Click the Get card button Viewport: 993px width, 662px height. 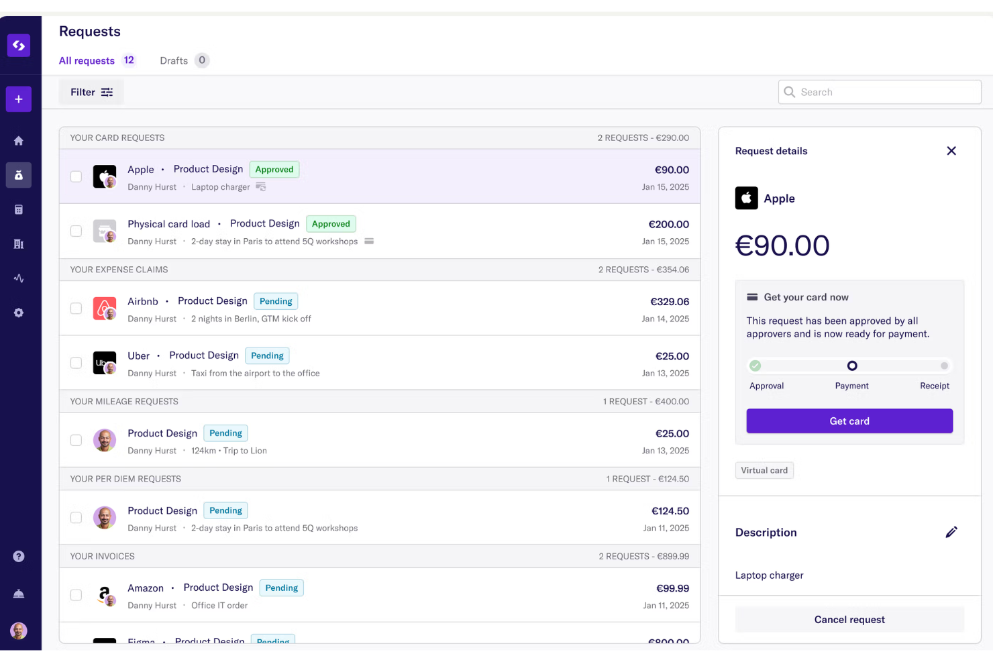[x=849, y=421]
